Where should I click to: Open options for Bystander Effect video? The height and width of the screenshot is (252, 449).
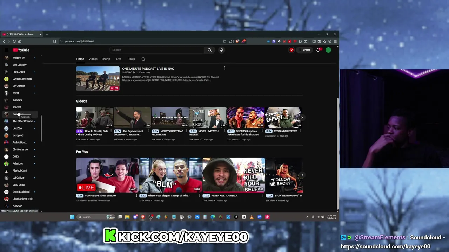[x=300, y=131]
